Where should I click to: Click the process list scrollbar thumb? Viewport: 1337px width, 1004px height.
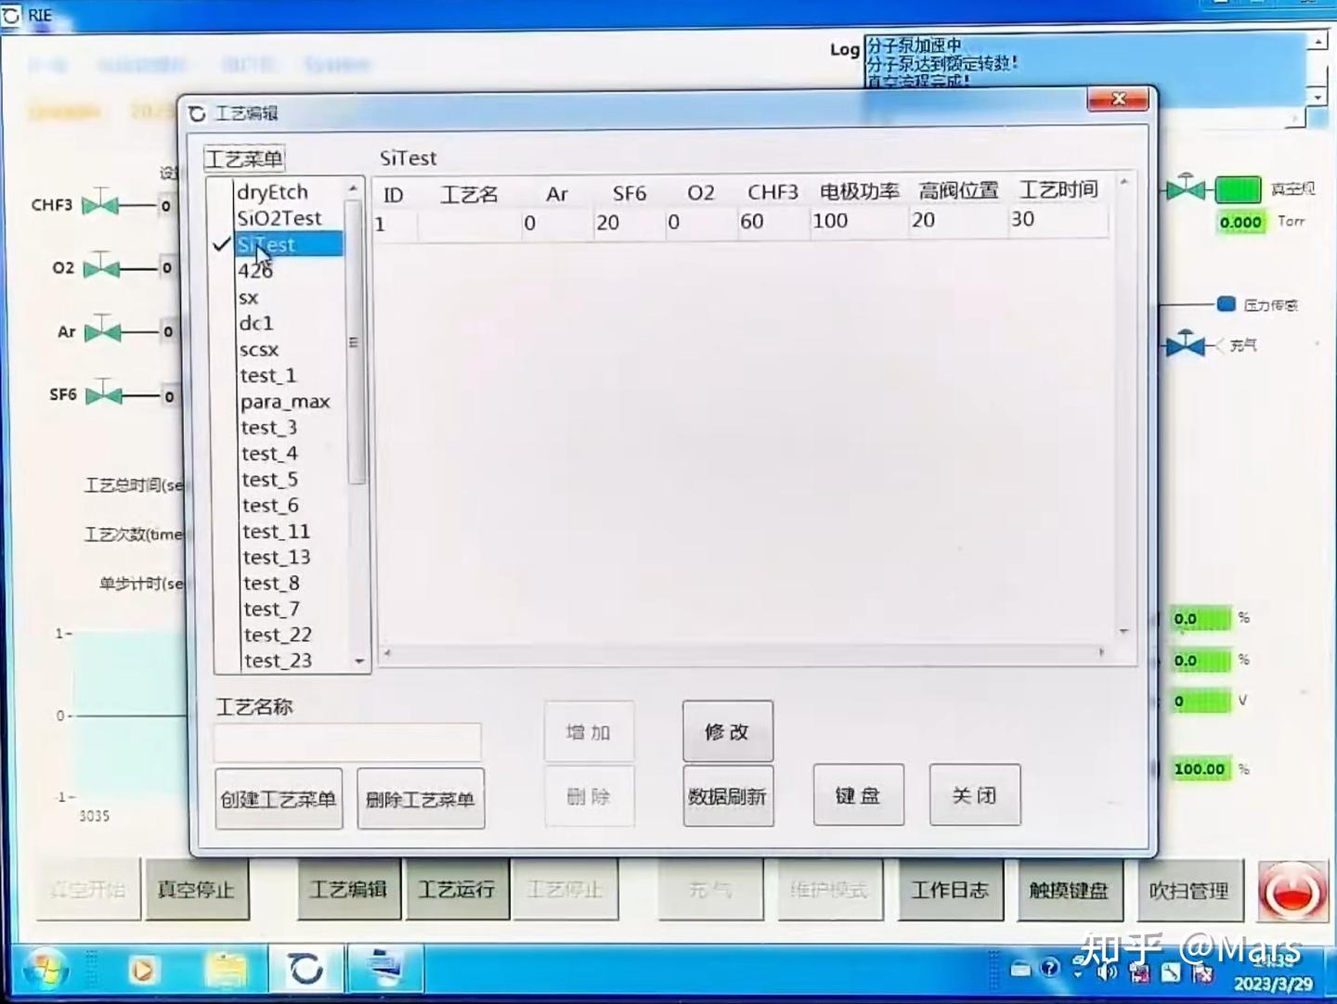[x=354, y=343]
